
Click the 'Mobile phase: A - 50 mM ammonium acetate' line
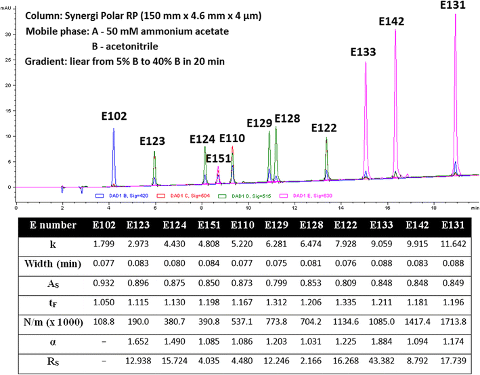(127, 31)
